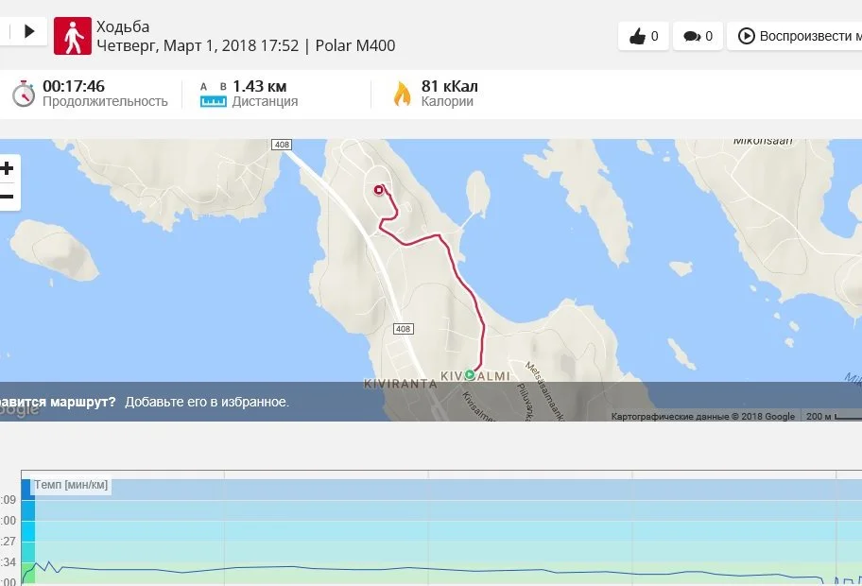Click the pace line in the chart

pyautogui.click(x=284, y=567)
